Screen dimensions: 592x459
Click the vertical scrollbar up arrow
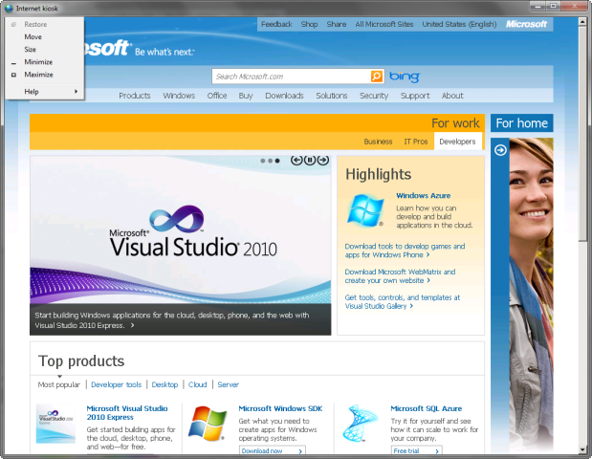tap(582, 22)
